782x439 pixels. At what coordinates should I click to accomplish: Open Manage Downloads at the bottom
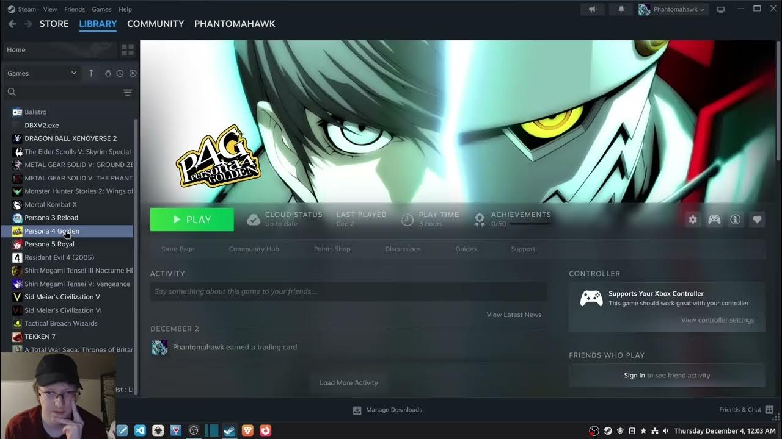tap(387, 410)
